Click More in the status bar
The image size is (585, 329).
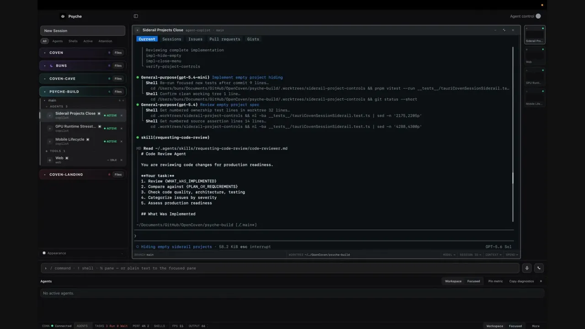[536, 326]
